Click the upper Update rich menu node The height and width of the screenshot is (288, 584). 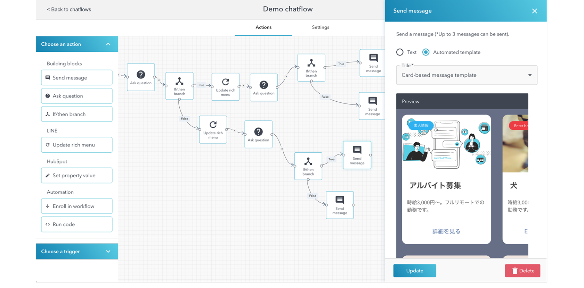(x=226, y=87)
